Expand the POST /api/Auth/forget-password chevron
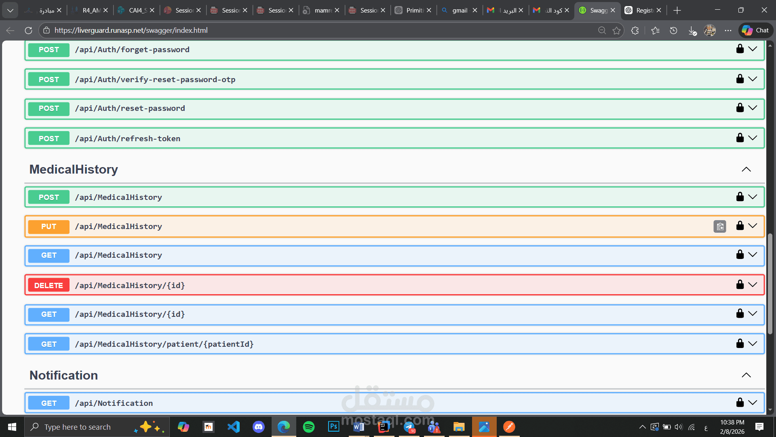 click(753, 49)
